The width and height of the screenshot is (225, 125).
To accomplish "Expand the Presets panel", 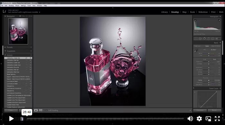I will coord(5,47).
